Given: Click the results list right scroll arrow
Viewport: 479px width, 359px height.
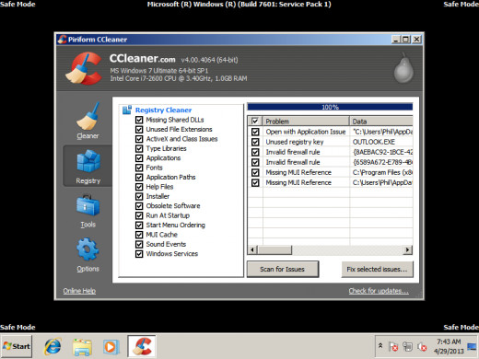Looking at the screenshot, I should pyautogui.click(x=407, y=250).
